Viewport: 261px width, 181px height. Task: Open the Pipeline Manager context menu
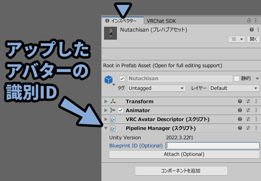(256, 128)
